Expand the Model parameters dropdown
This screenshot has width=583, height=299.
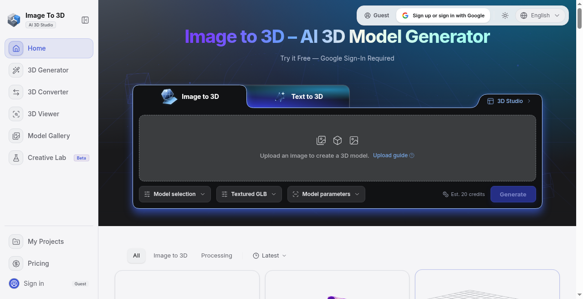pos(326,194)
